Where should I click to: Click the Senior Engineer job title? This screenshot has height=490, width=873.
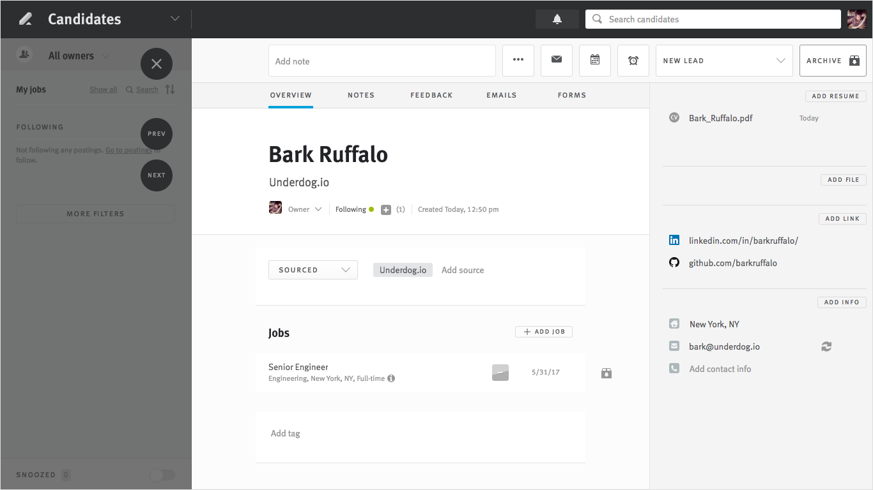[x=298, y=367]
